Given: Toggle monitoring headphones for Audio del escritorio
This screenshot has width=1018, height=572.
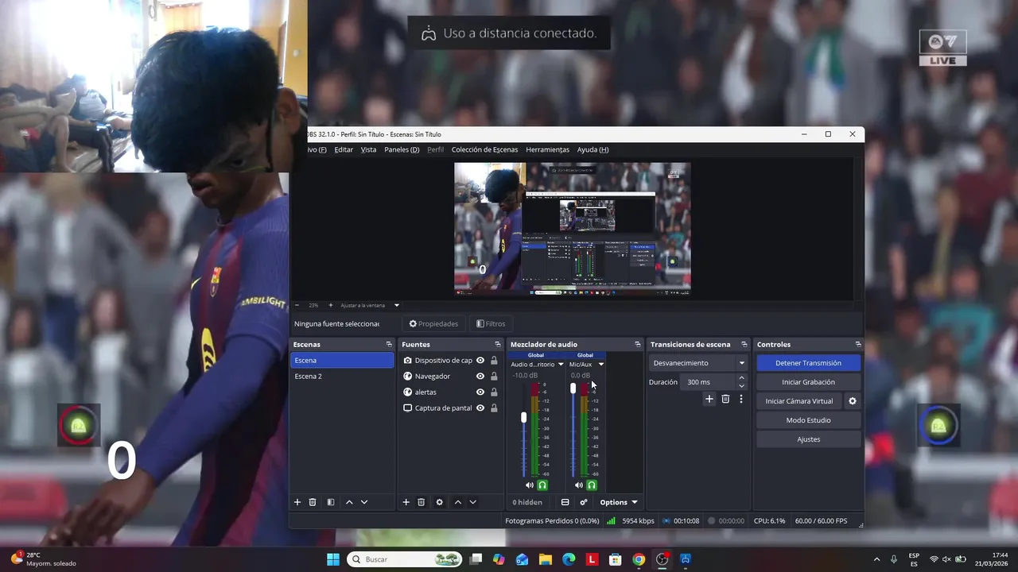Looking at the screenshot, I should click(x=542, y=485).
